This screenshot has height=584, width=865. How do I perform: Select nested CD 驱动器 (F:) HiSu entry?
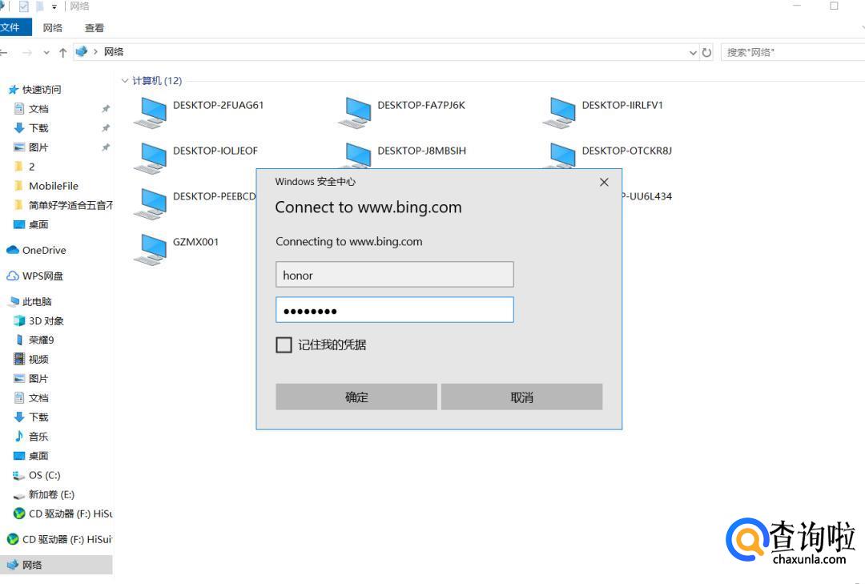click(70, 514)
